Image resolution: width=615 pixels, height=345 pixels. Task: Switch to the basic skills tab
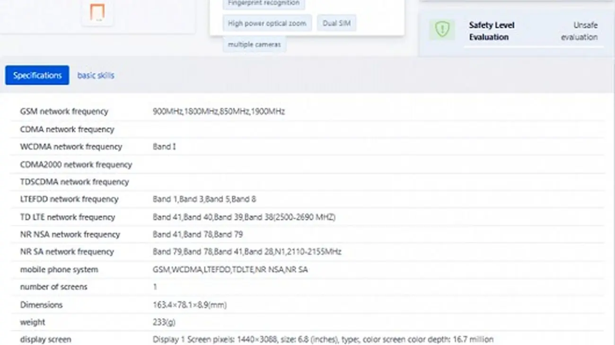(x=96, y=76)
